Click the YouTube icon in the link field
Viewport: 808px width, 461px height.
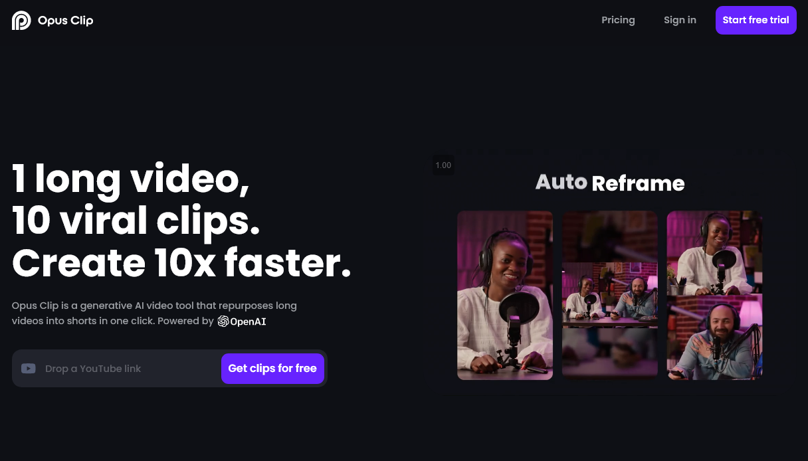click(x=28, y=369)
